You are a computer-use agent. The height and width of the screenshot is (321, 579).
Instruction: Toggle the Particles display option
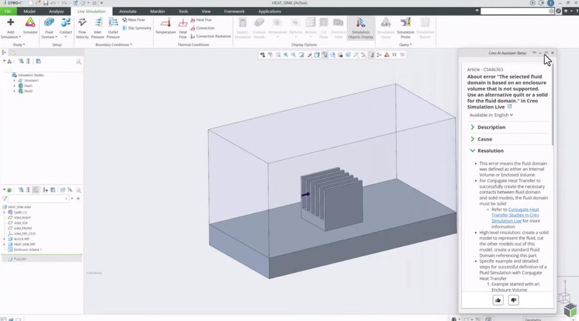[295, 28]
